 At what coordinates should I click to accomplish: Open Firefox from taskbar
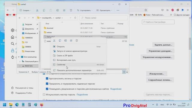42,105
